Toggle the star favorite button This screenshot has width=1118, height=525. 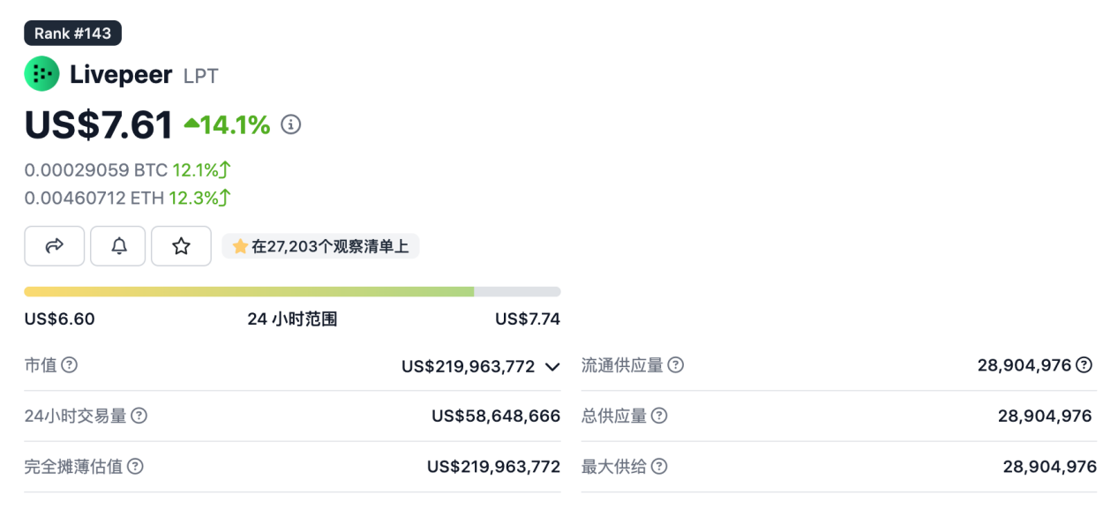181,246
